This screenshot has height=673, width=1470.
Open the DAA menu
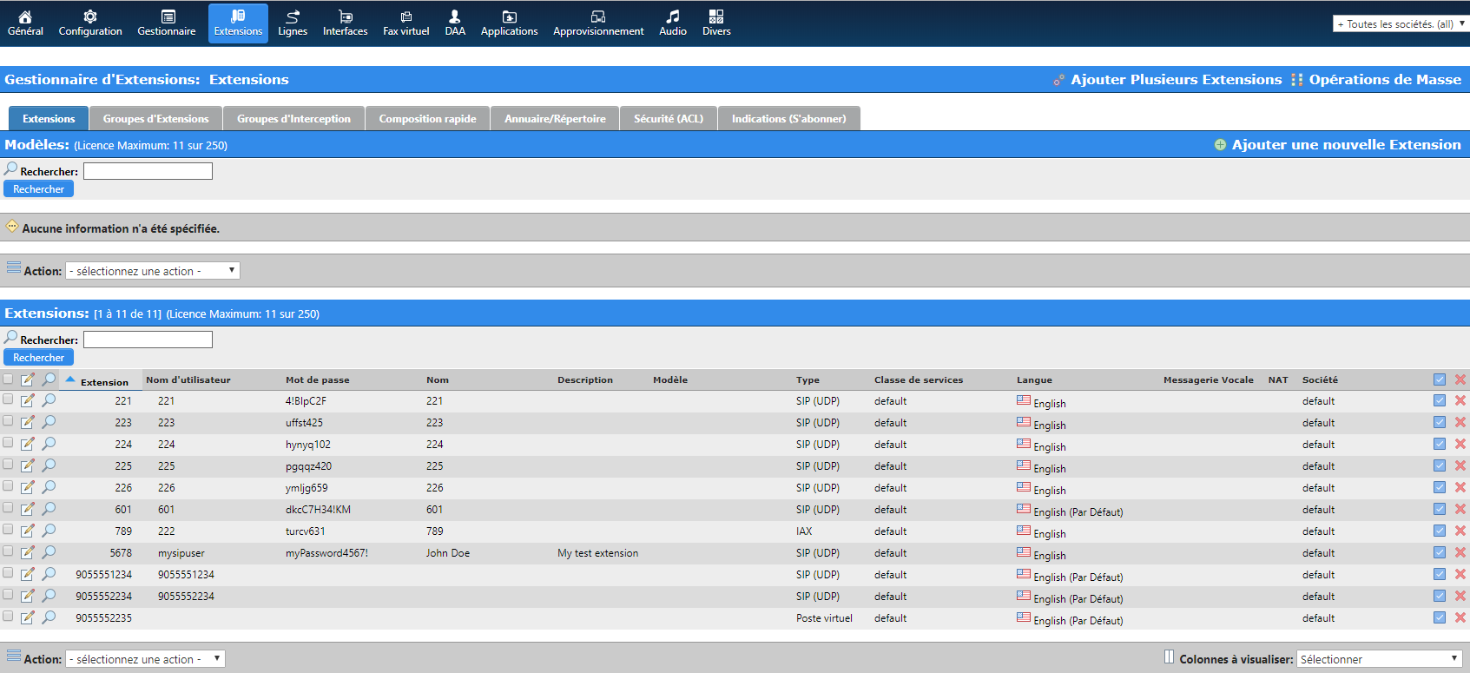click(455, 23)
